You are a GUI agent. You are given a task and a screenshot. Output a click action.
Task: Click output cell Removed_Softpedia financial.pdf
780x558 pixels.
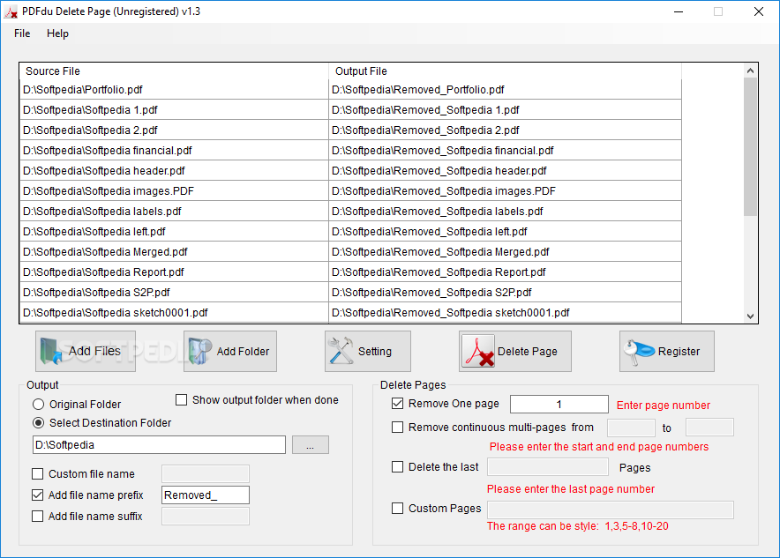point(505,151)
